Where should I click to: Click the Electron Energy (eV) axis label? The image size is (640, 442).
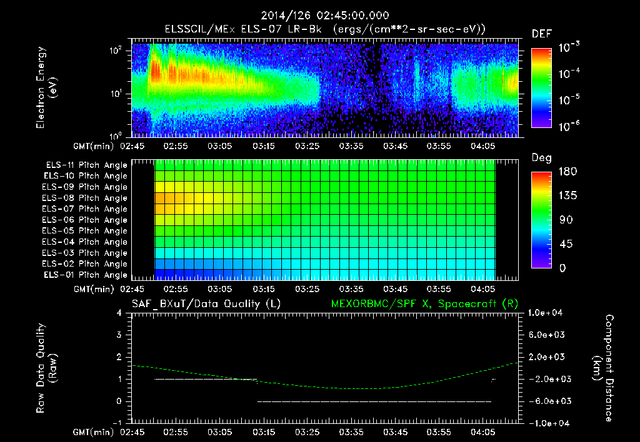[46, 87]
